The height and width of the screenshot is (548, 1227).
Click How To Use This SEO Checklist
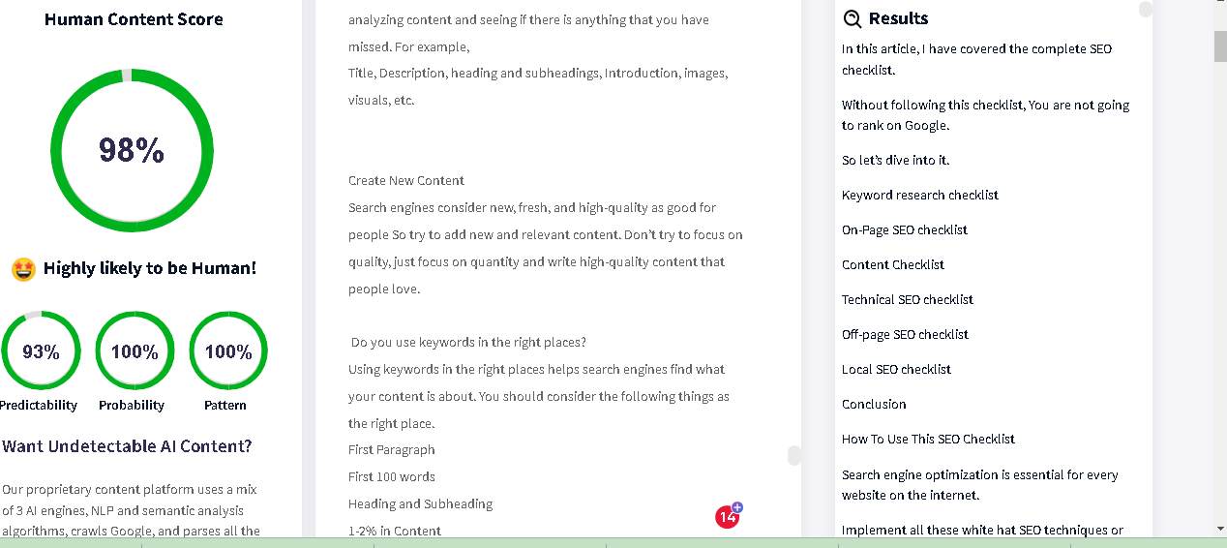coord(928,439)
